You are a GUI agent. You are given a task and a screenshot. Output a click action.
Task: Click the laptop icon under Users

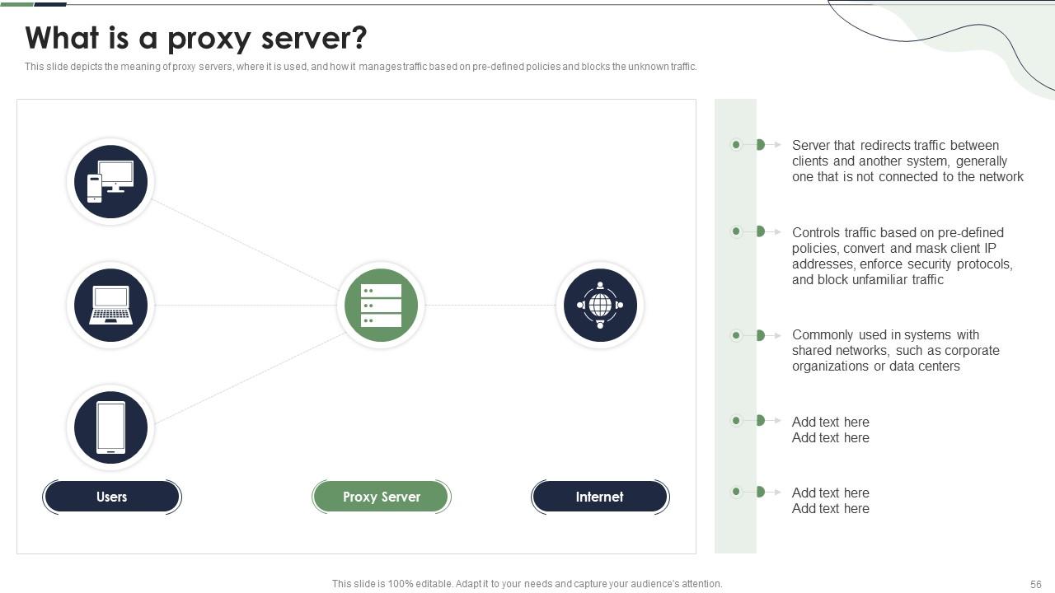tap(110, 305)
